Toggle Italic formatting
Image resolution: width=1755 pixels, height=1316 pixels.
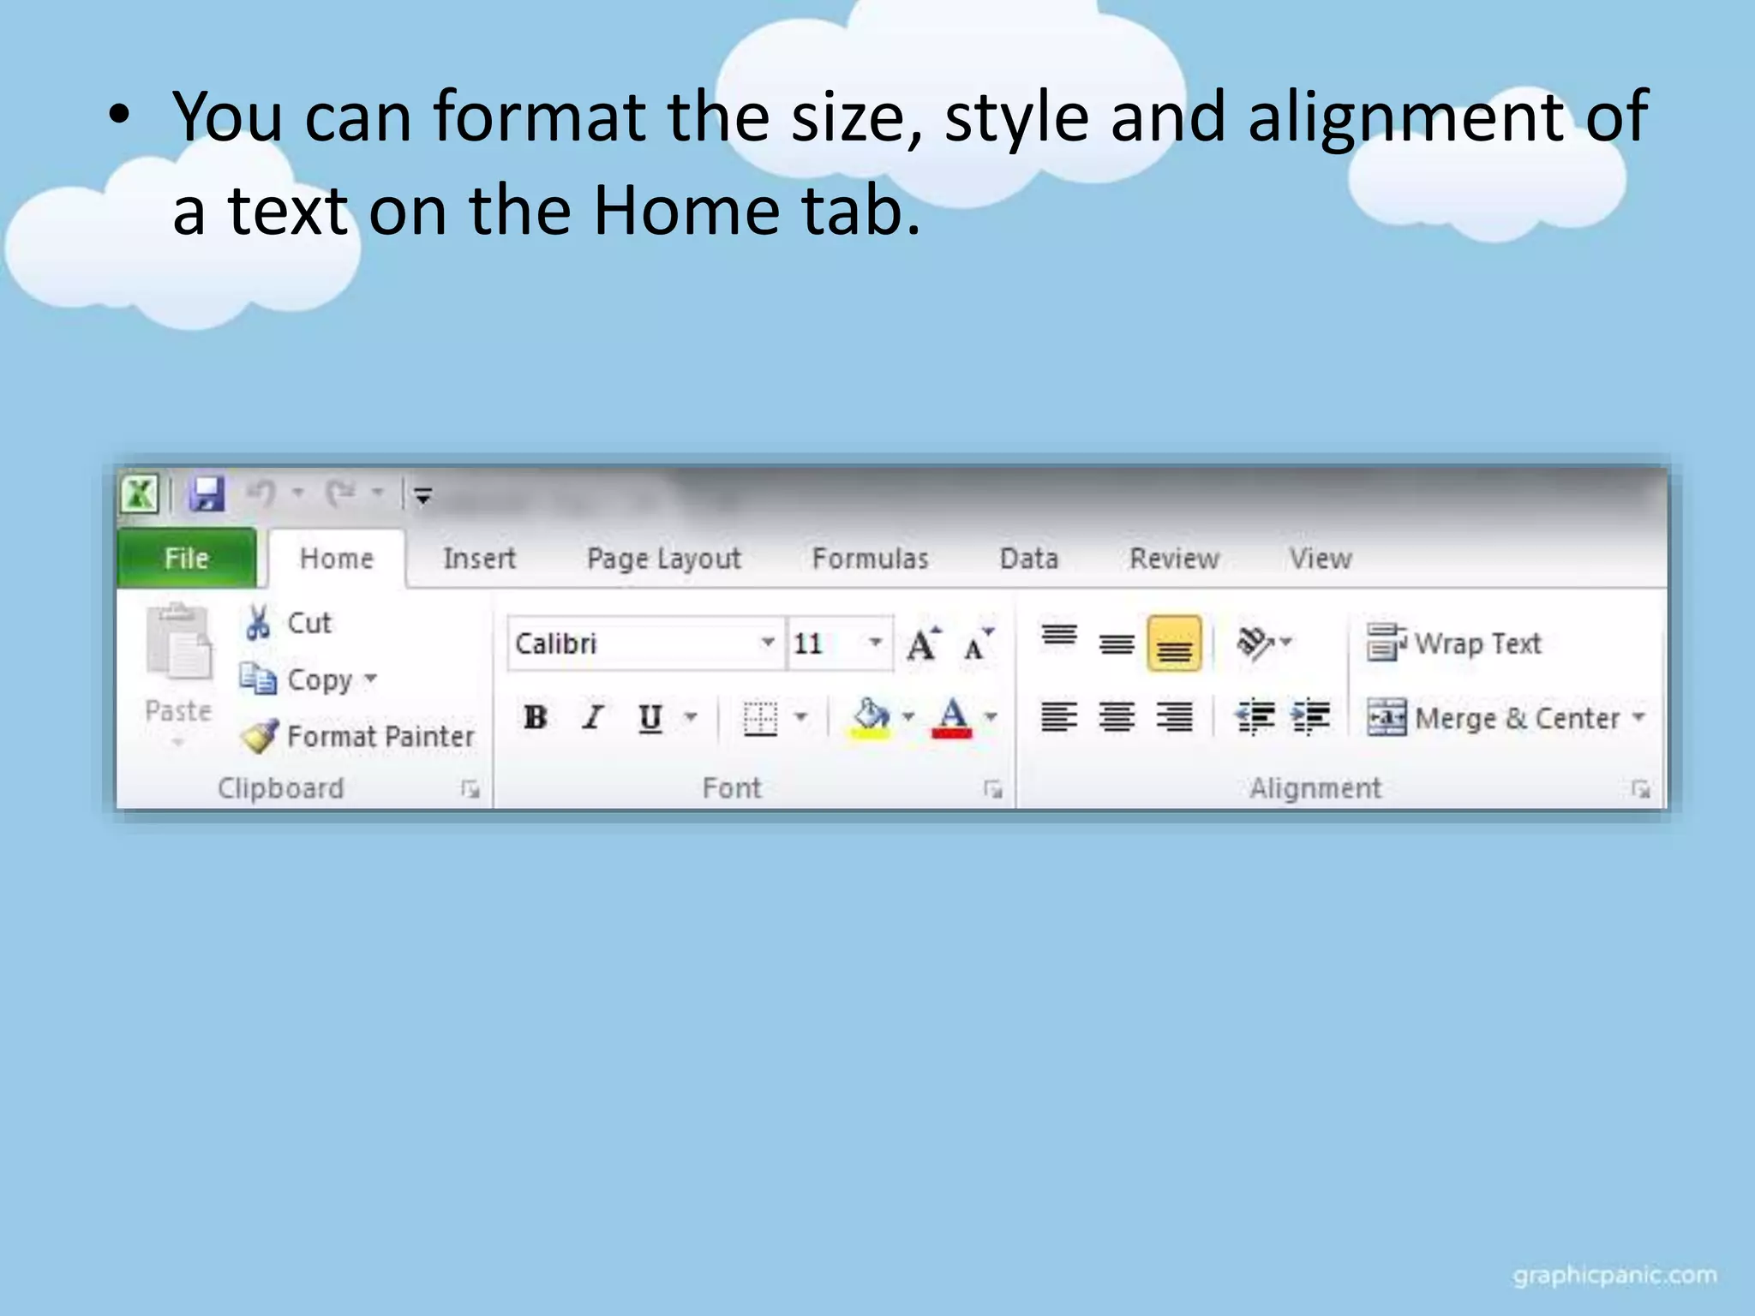(592, 717)
